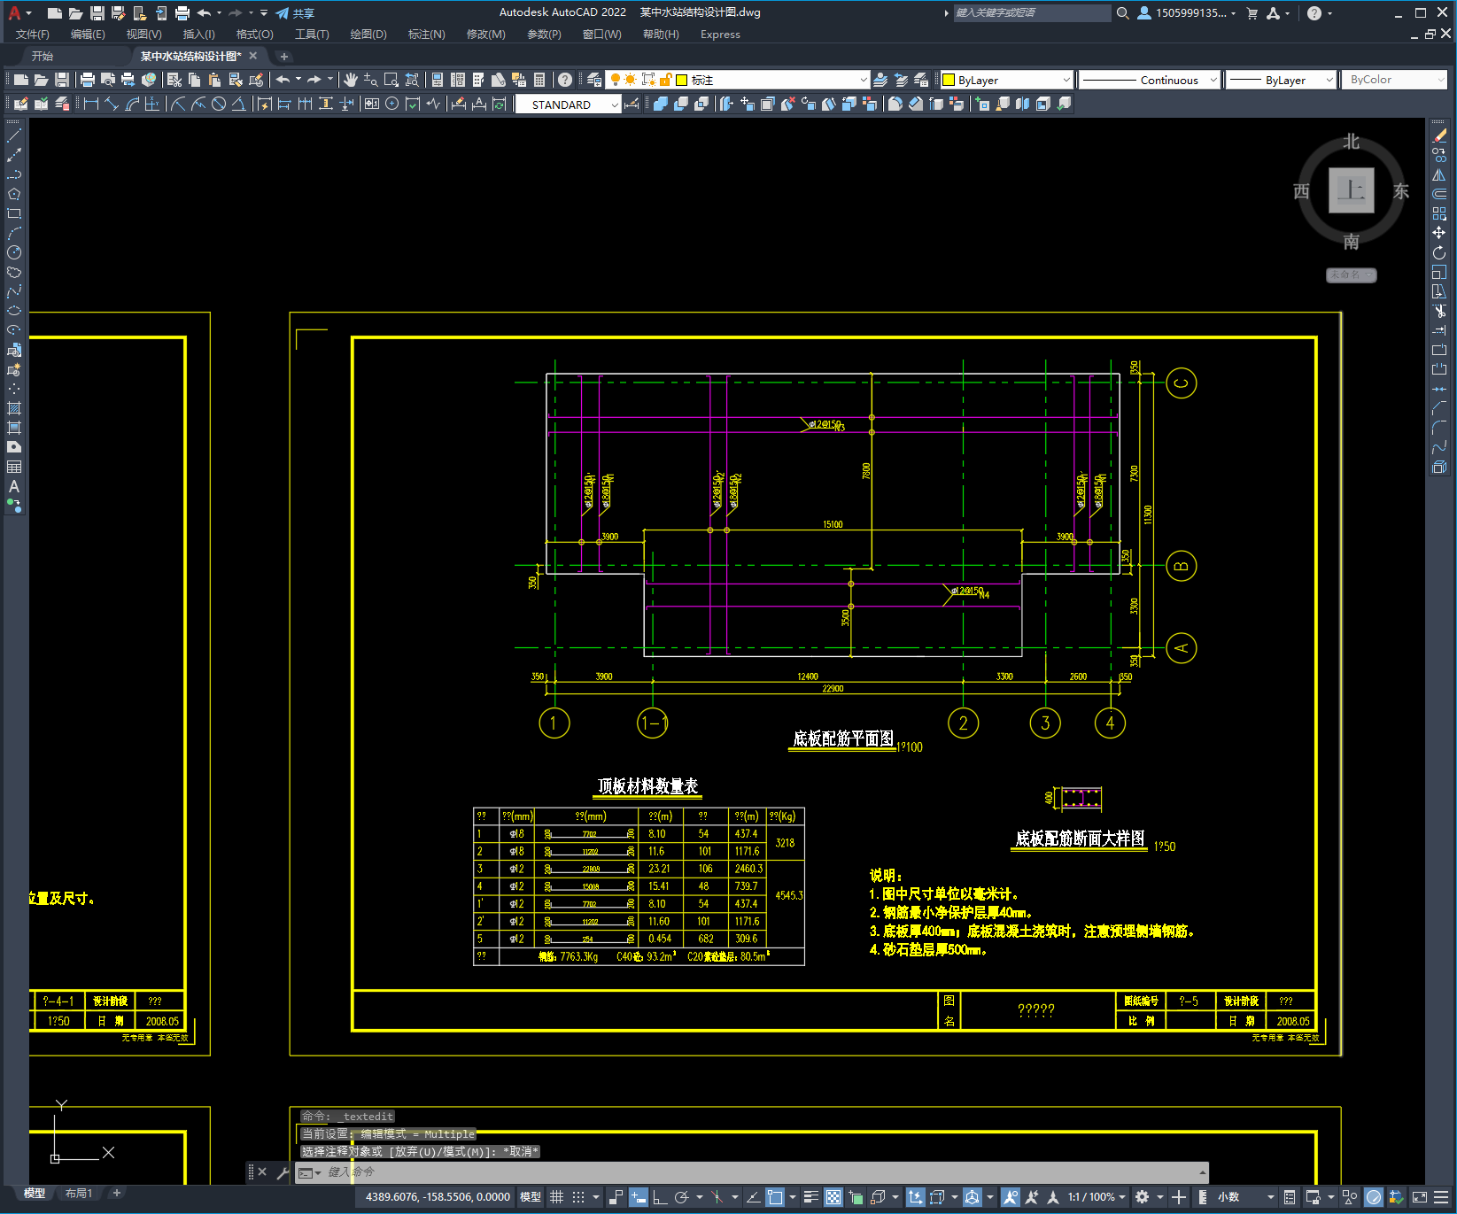
Task: Select the Pan hand tool
Action: pyautogui.click(x=351, y=80)
